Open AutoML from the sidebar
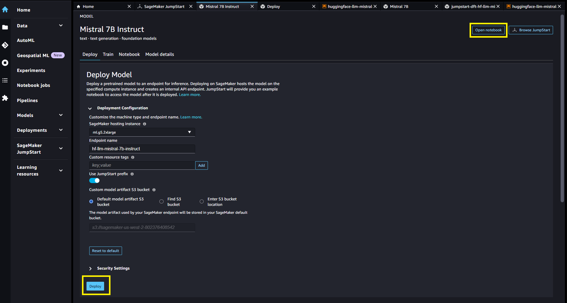Screen dimensions: 567x303 click(x=26, y=40)
